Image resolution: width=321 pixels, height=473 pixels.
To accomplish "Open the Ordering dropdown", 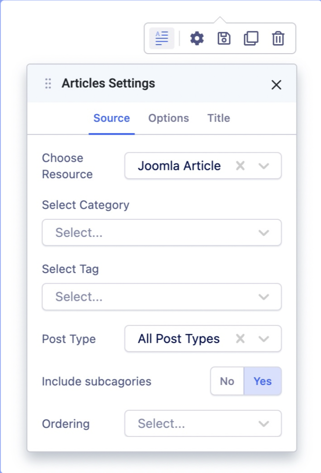I will click(203, 424).
